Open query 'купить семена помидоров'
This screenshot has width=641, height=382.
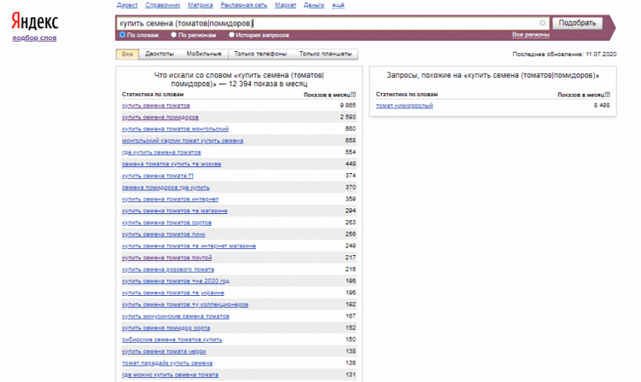[160, 118]
